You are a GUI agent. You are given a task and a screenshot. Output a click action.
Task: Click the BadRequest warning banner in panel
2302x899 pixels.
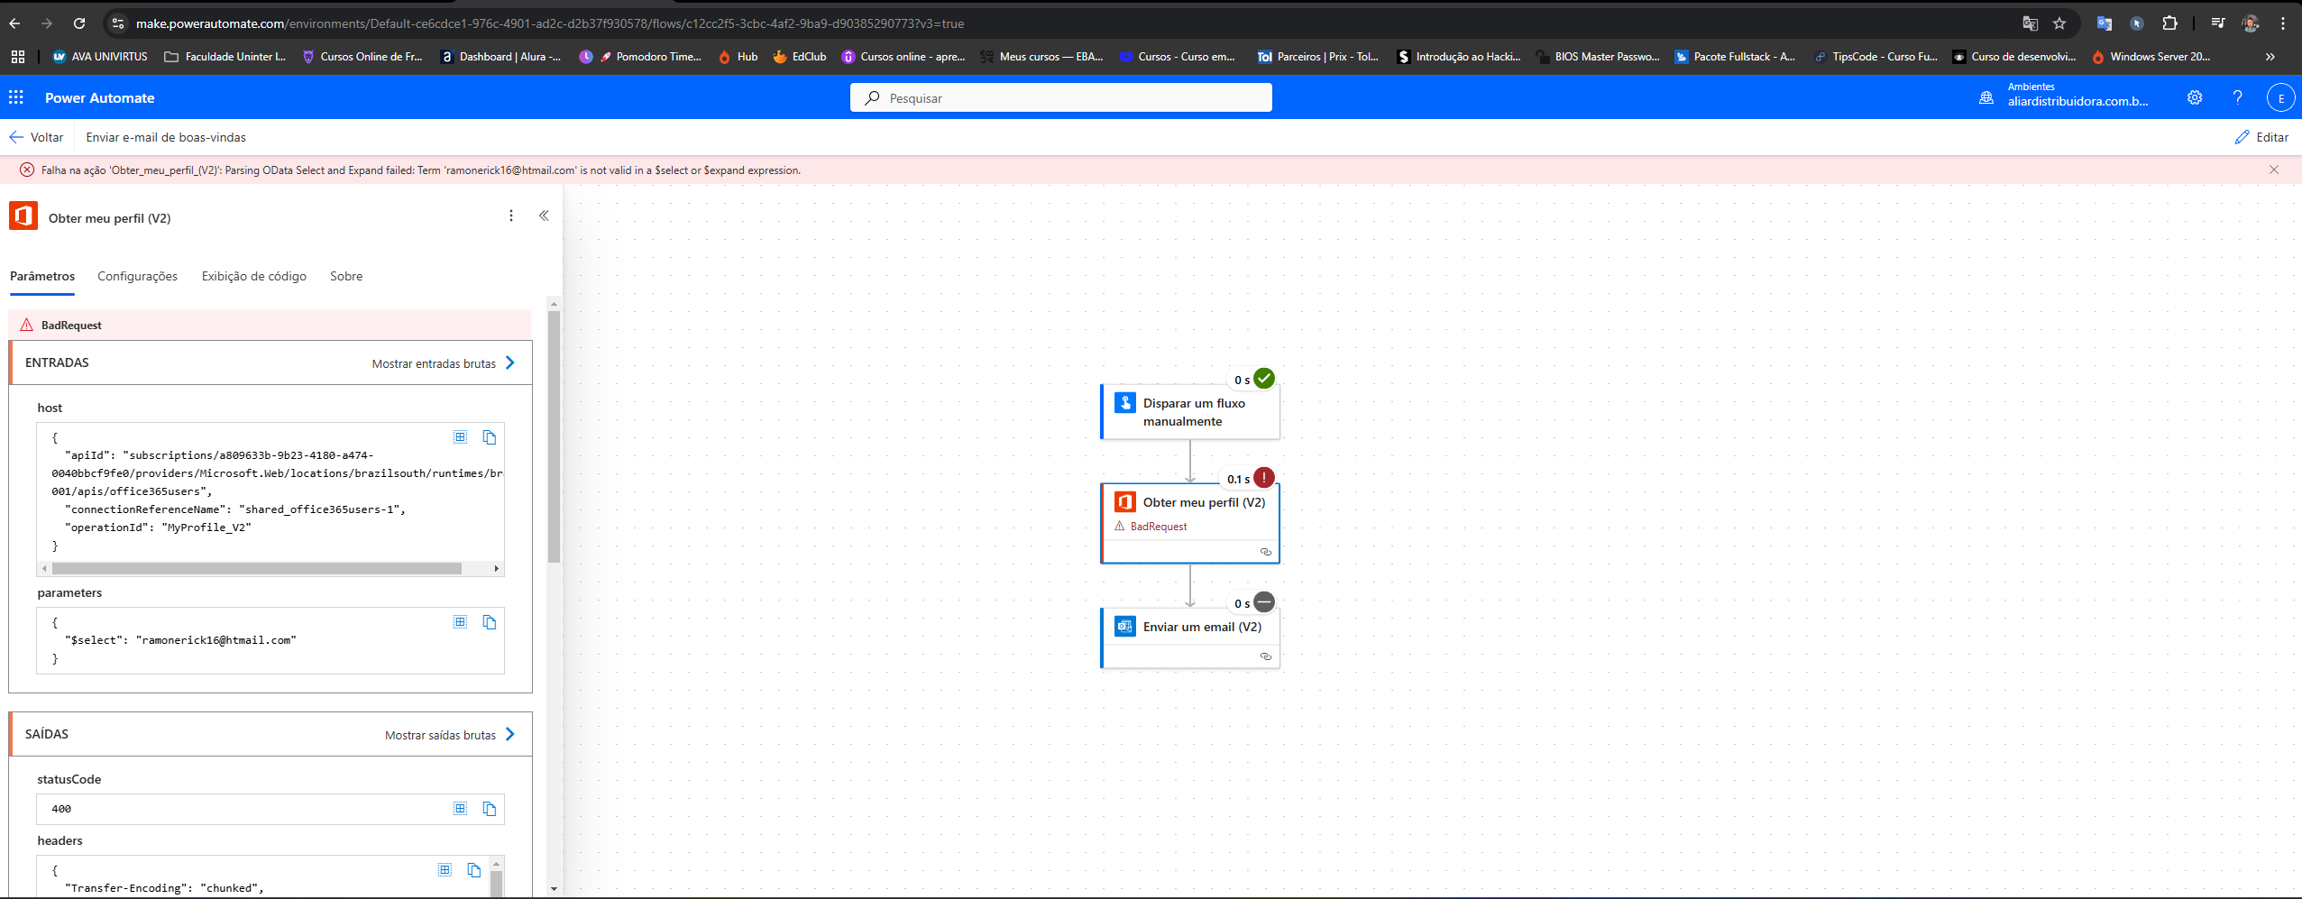[271, 325]
